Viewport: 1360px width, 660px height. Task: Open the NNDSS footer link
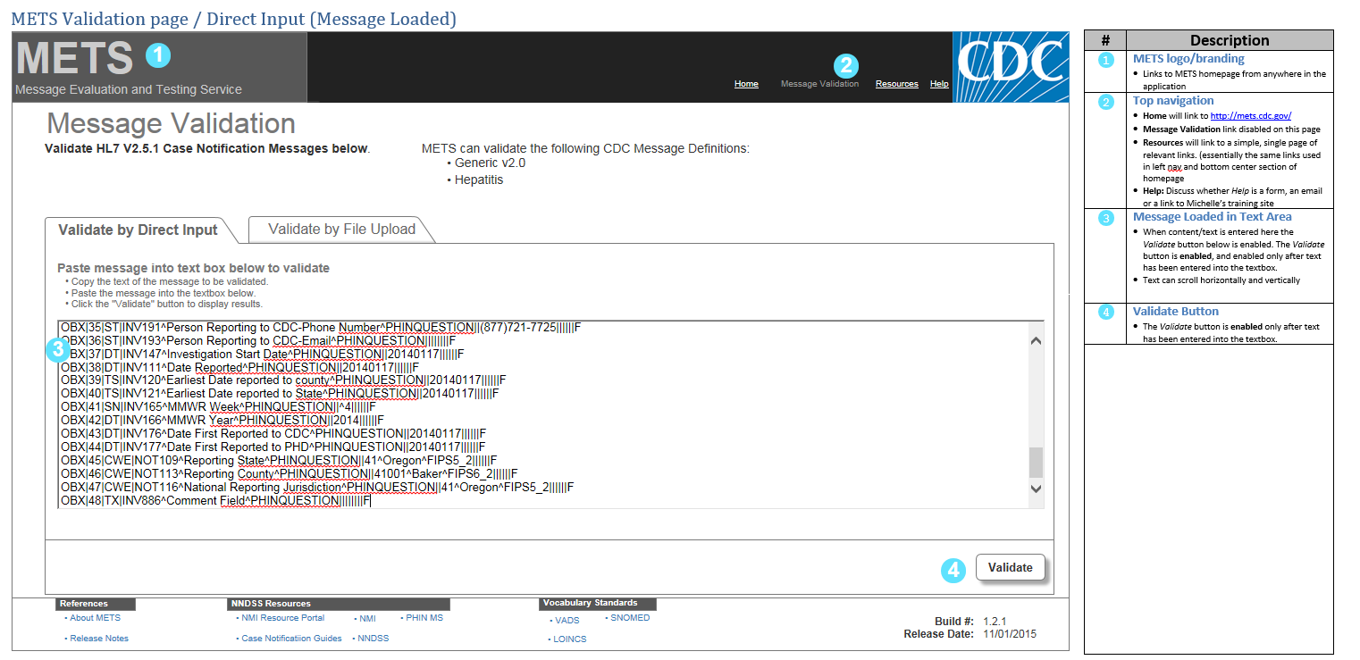point(374,639)
